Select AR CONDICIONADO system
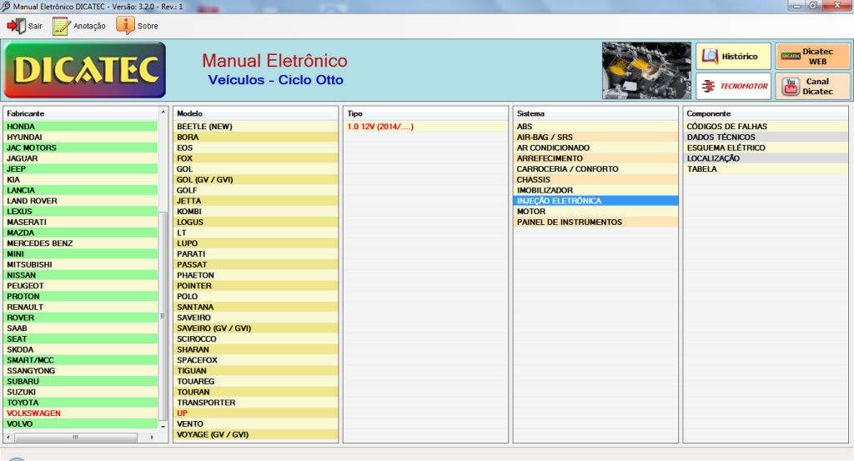Image resolution: width=854 pixels, height=461 pixels. coord(595,148)
